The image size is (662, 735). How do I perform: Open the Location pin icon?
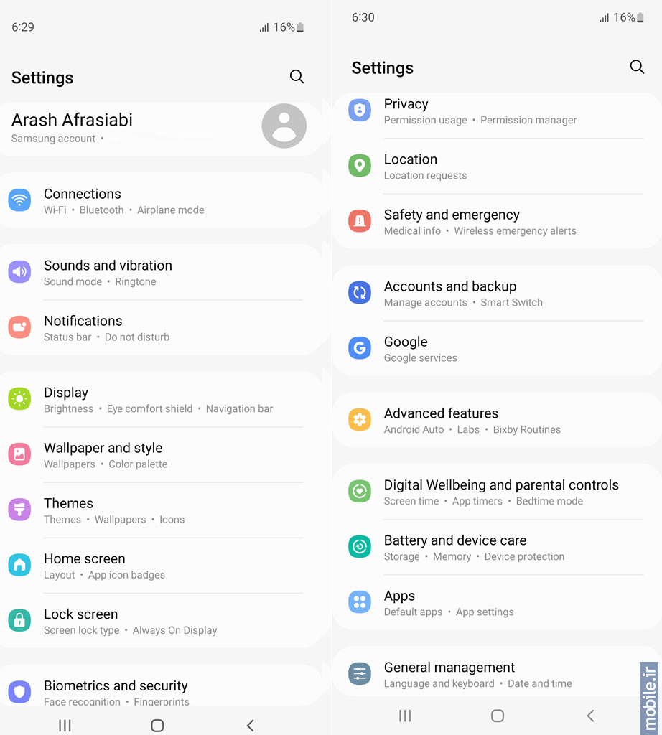[360, 166]
